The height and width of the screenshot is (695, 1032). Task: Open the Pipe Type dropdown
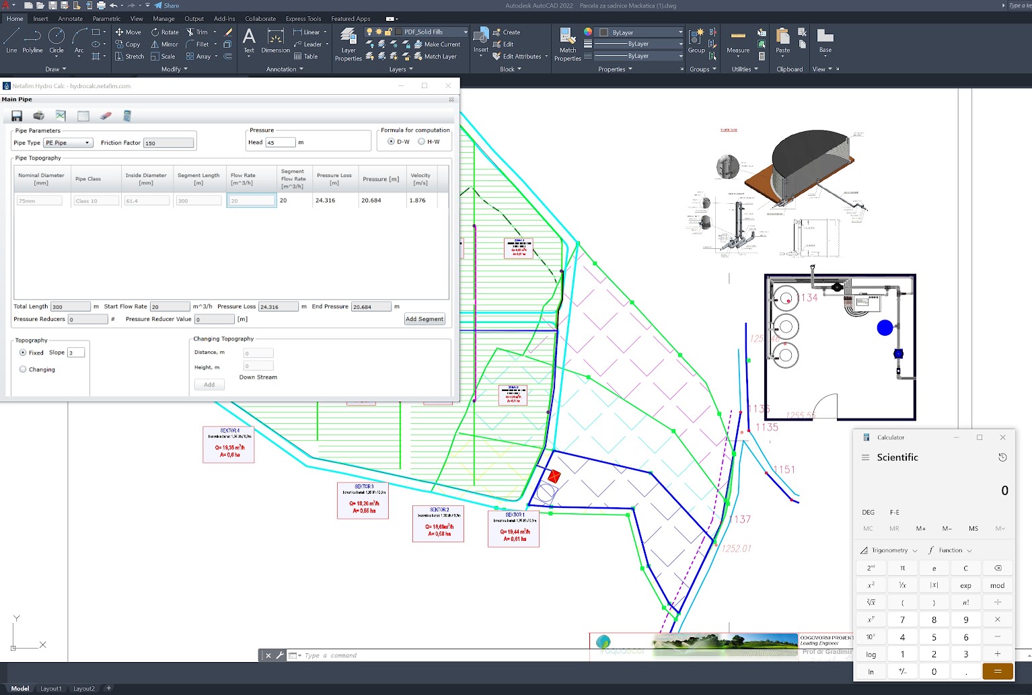tap(68, 143)
